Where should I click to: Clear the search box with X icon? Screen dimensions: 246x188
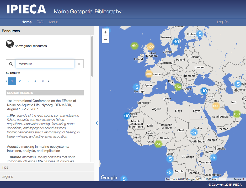tap(79, 64)
